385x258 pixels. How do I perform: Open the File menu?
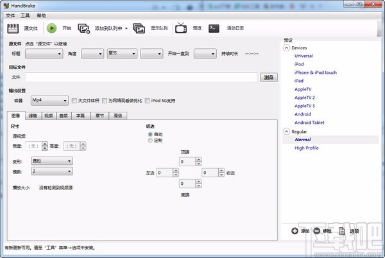point(10,15)
